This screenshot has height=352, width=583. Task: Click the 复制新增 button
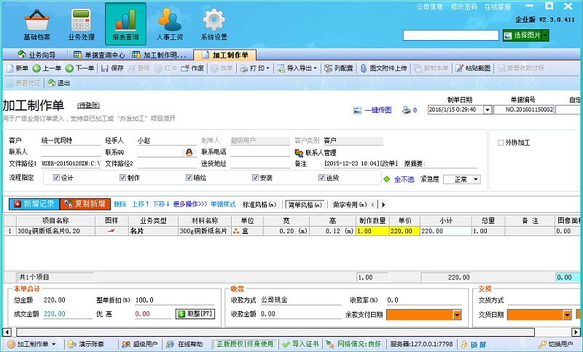pyautogui.click(x=85, y=204)
